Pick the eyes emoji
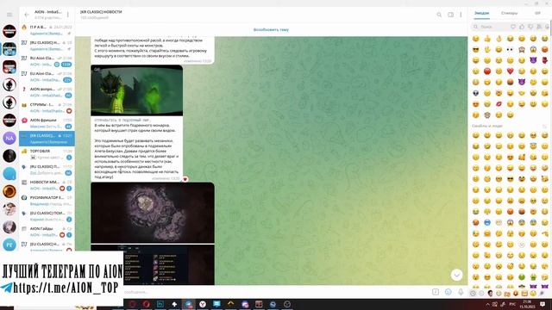 click(510, 50)
